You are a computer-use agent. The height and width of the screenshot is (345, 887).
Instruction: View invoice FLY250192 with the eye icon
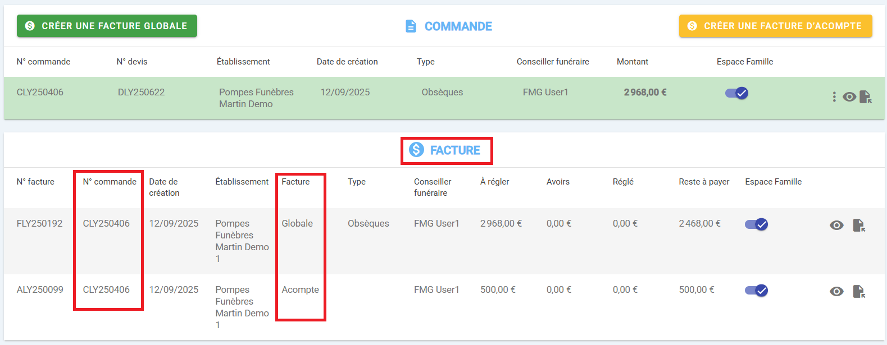pyautogui.click(x=836, y=226)
